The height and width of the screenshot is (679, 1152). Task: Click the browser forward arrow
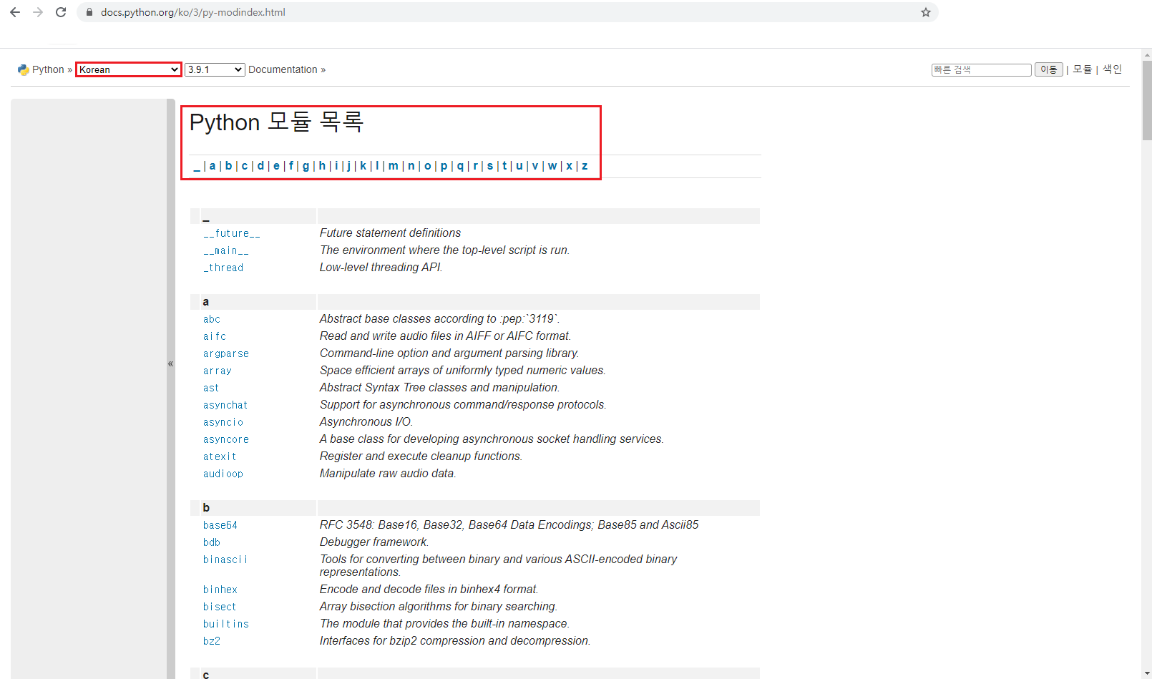38,12
